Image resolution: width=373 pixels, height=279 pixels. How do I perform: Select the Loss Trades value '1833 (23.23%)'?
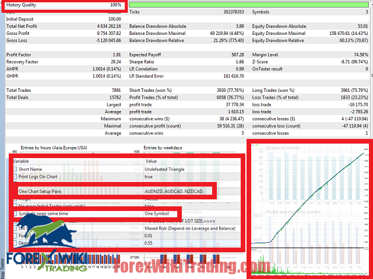(354, 97)
